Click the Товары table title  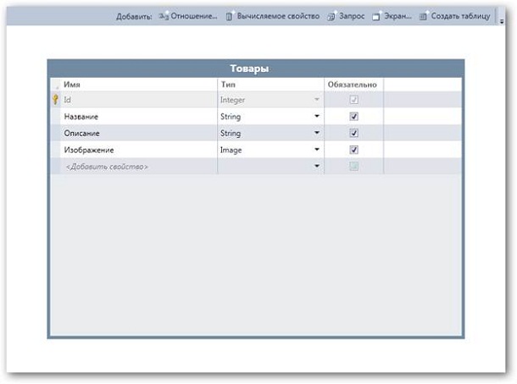coord(249,69)
